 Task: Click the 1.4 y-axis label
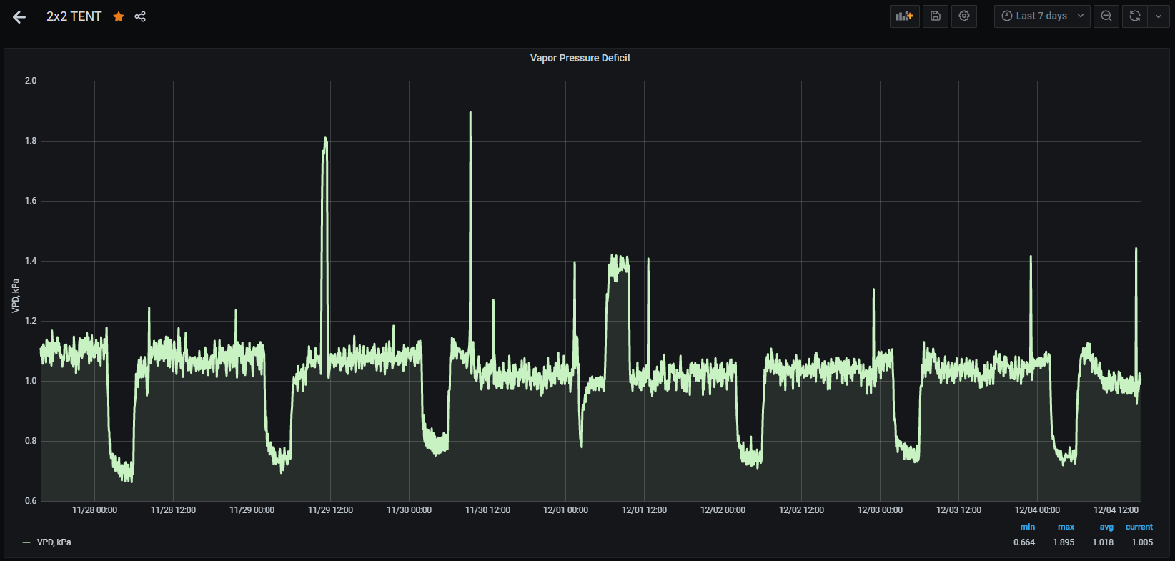(31, 261)
